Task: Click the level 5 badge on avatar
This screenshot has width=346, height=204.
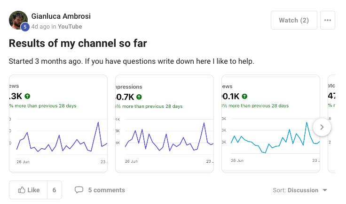Action: (25, 27)
